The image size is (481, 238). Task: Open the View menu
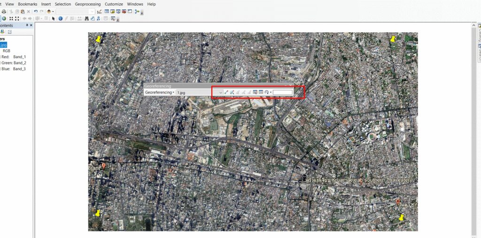(9, 4)
